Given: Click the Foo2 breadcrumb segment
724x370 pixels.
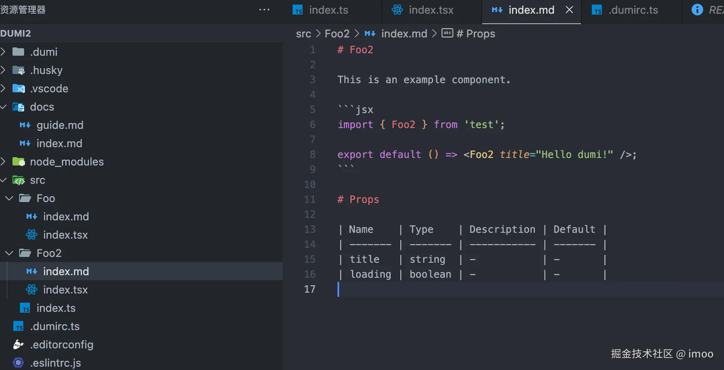Looking at the screenshot, I should 337,34.
